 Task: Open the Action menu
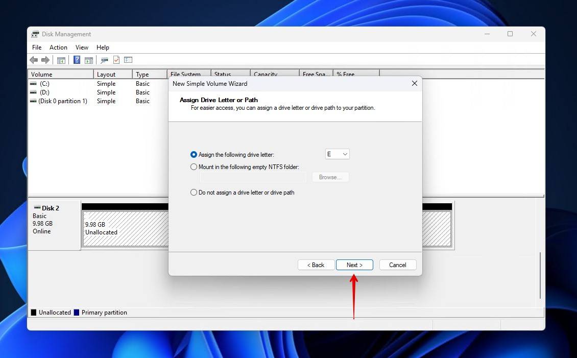[x=58, y=47]
